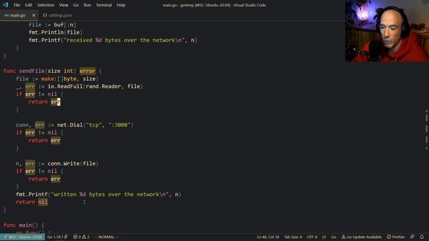Image resolution: width=429 pixels, height=241 pixels.
Task: Open the View menu
Action: click(x=64, y=5)
